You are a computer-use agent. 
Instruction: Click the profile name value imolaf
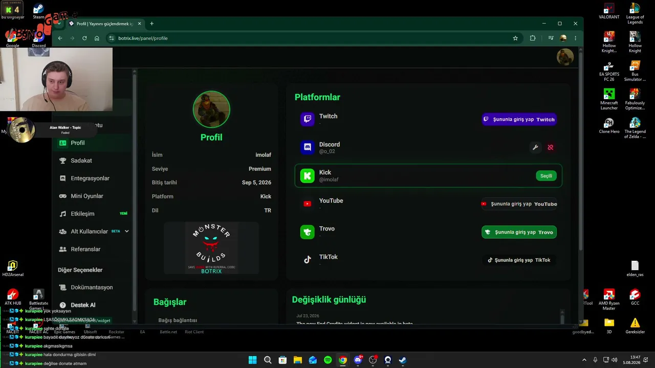click(263, 155)
